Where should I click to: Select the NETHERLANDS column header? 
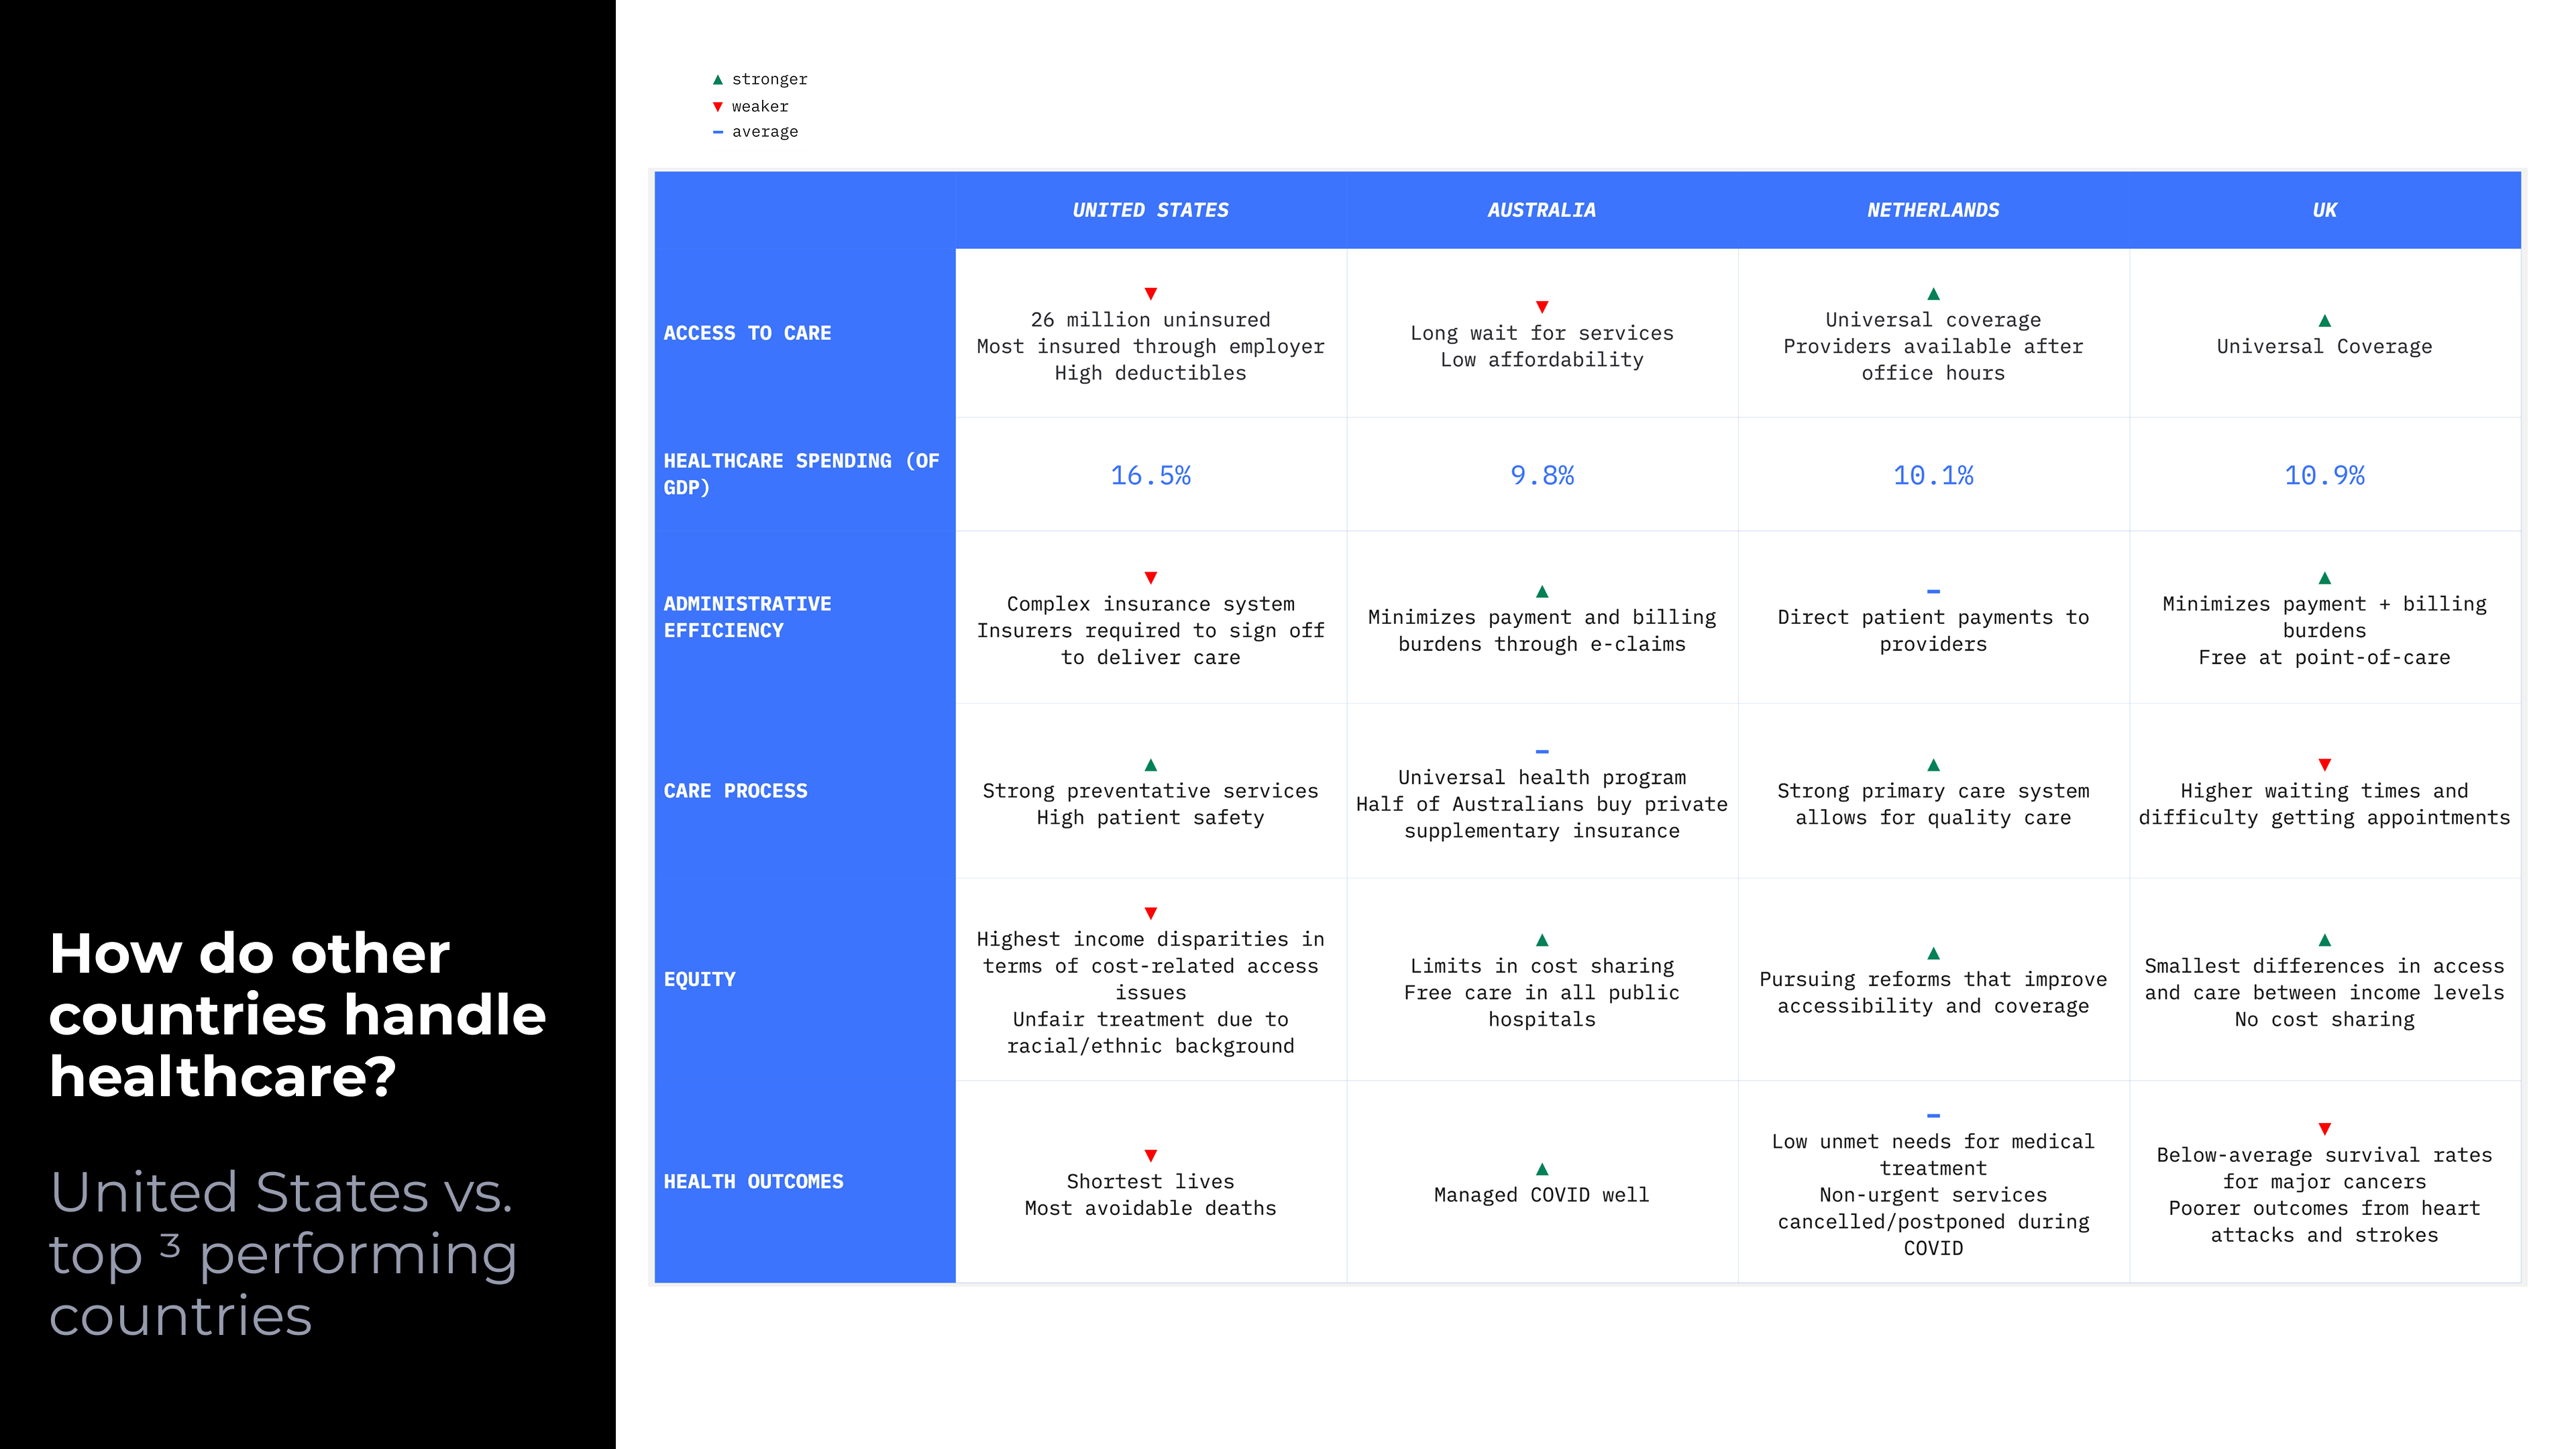[1933, 210]
